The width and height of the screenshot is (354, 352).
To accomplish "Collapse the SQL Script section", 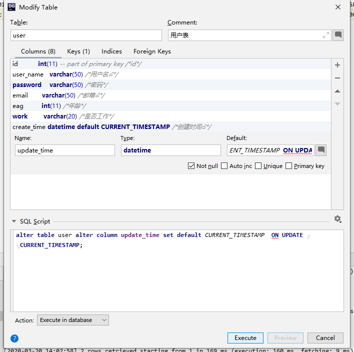I will [13, 221].
